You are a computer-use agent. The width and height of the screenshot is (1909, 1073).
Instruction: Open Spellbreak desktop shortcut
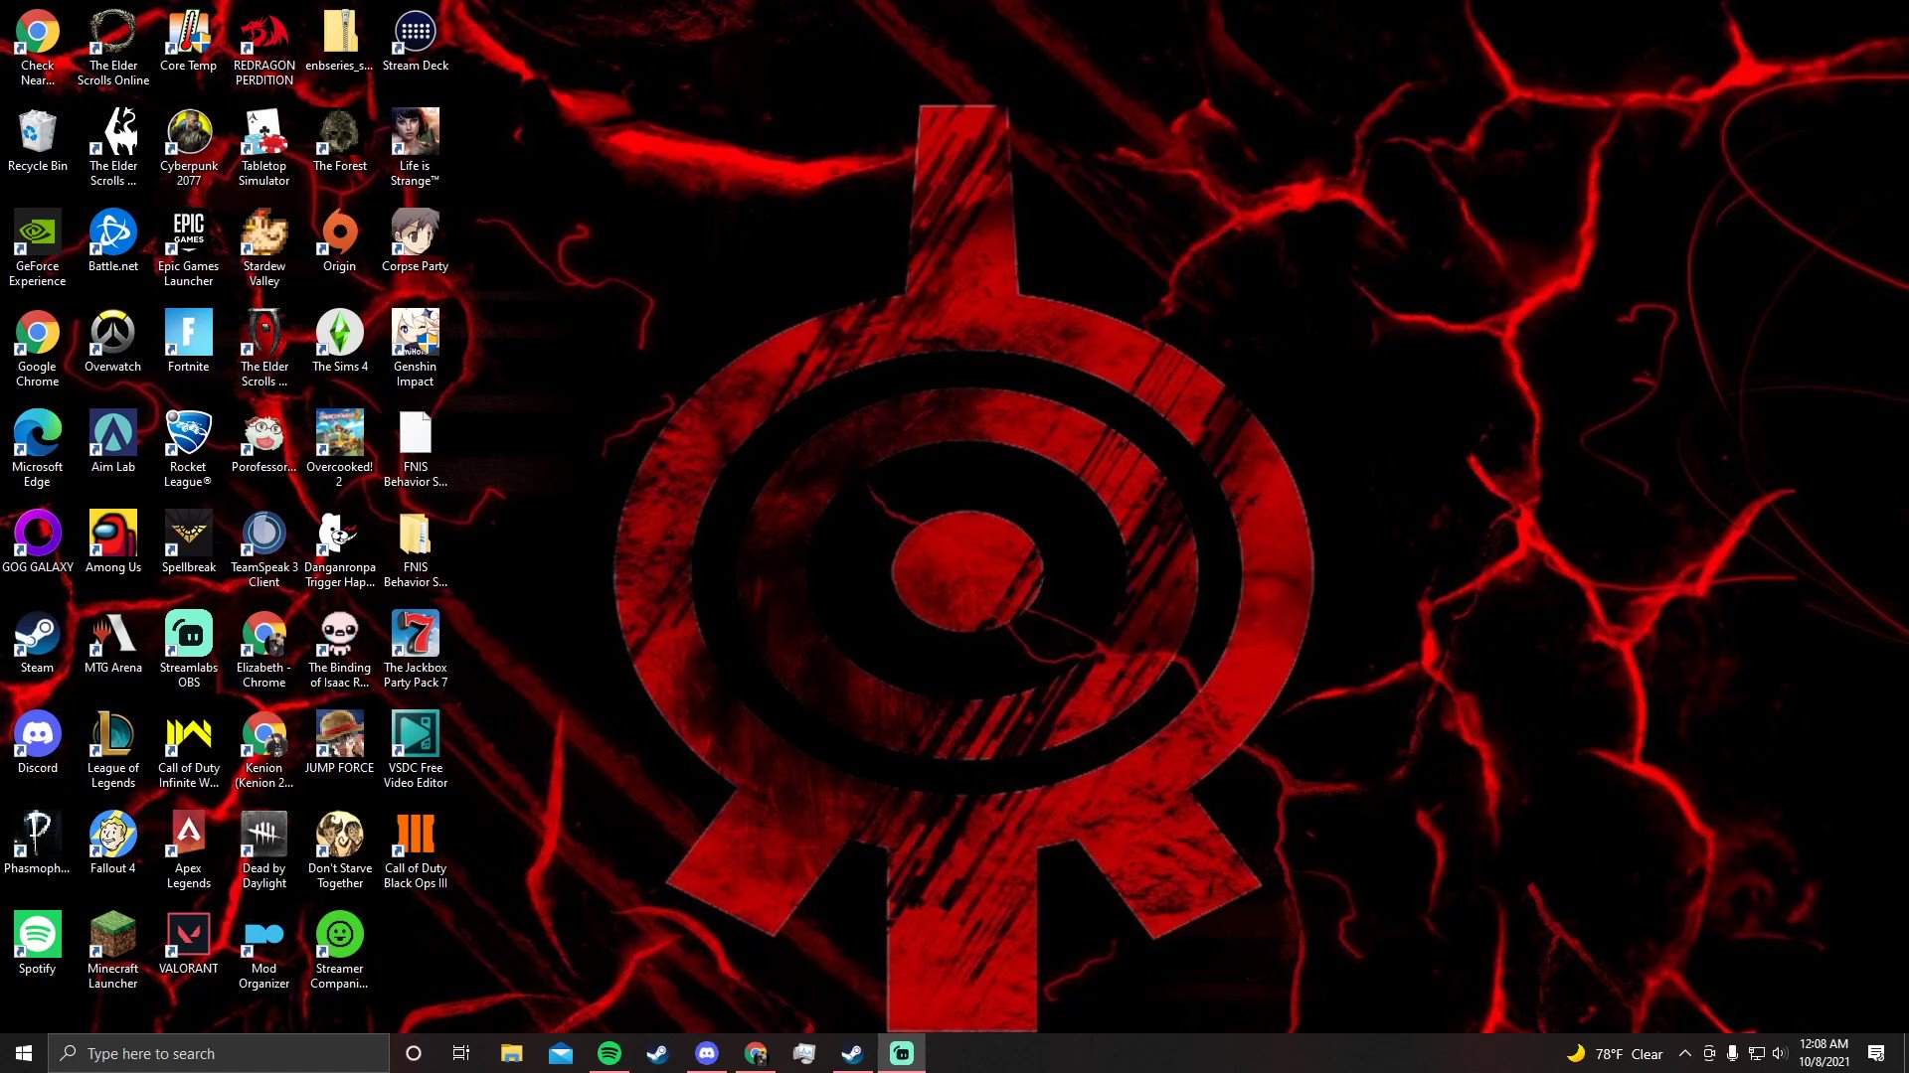point(189,542)
